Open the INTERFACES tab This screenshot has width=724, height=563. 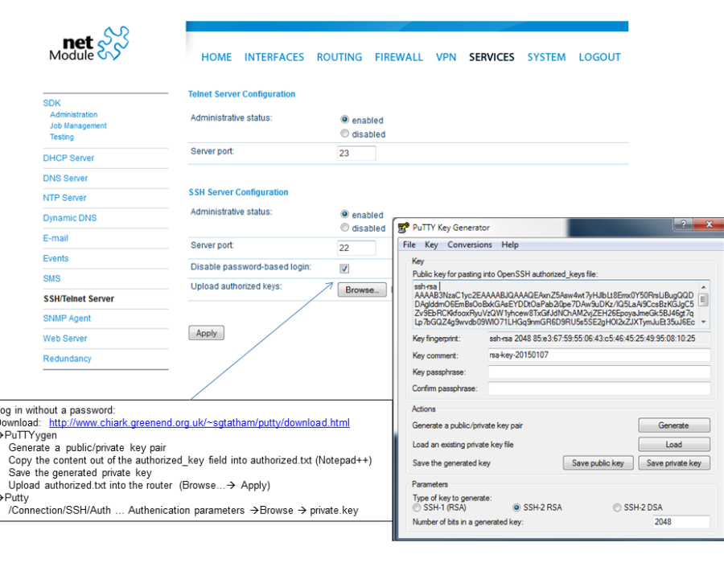(274, 57)
